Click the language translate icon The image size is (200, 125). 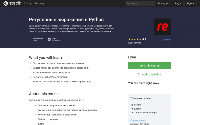[x=159, y=3]
